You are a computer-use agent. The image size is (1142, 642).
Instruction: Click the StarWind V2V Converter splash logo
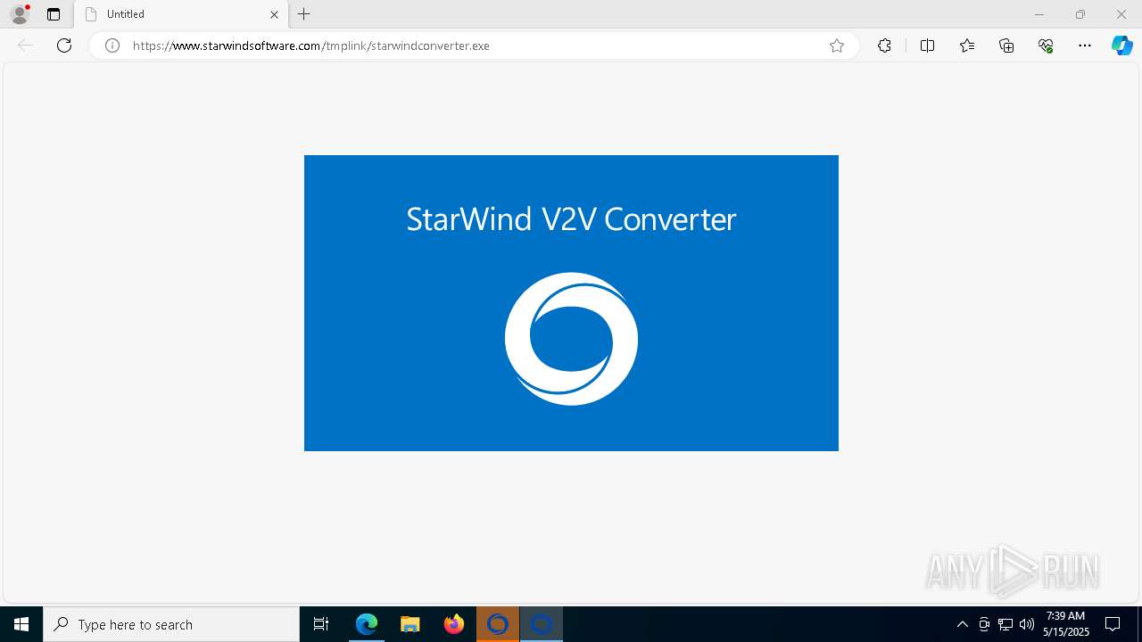point(571,339)
